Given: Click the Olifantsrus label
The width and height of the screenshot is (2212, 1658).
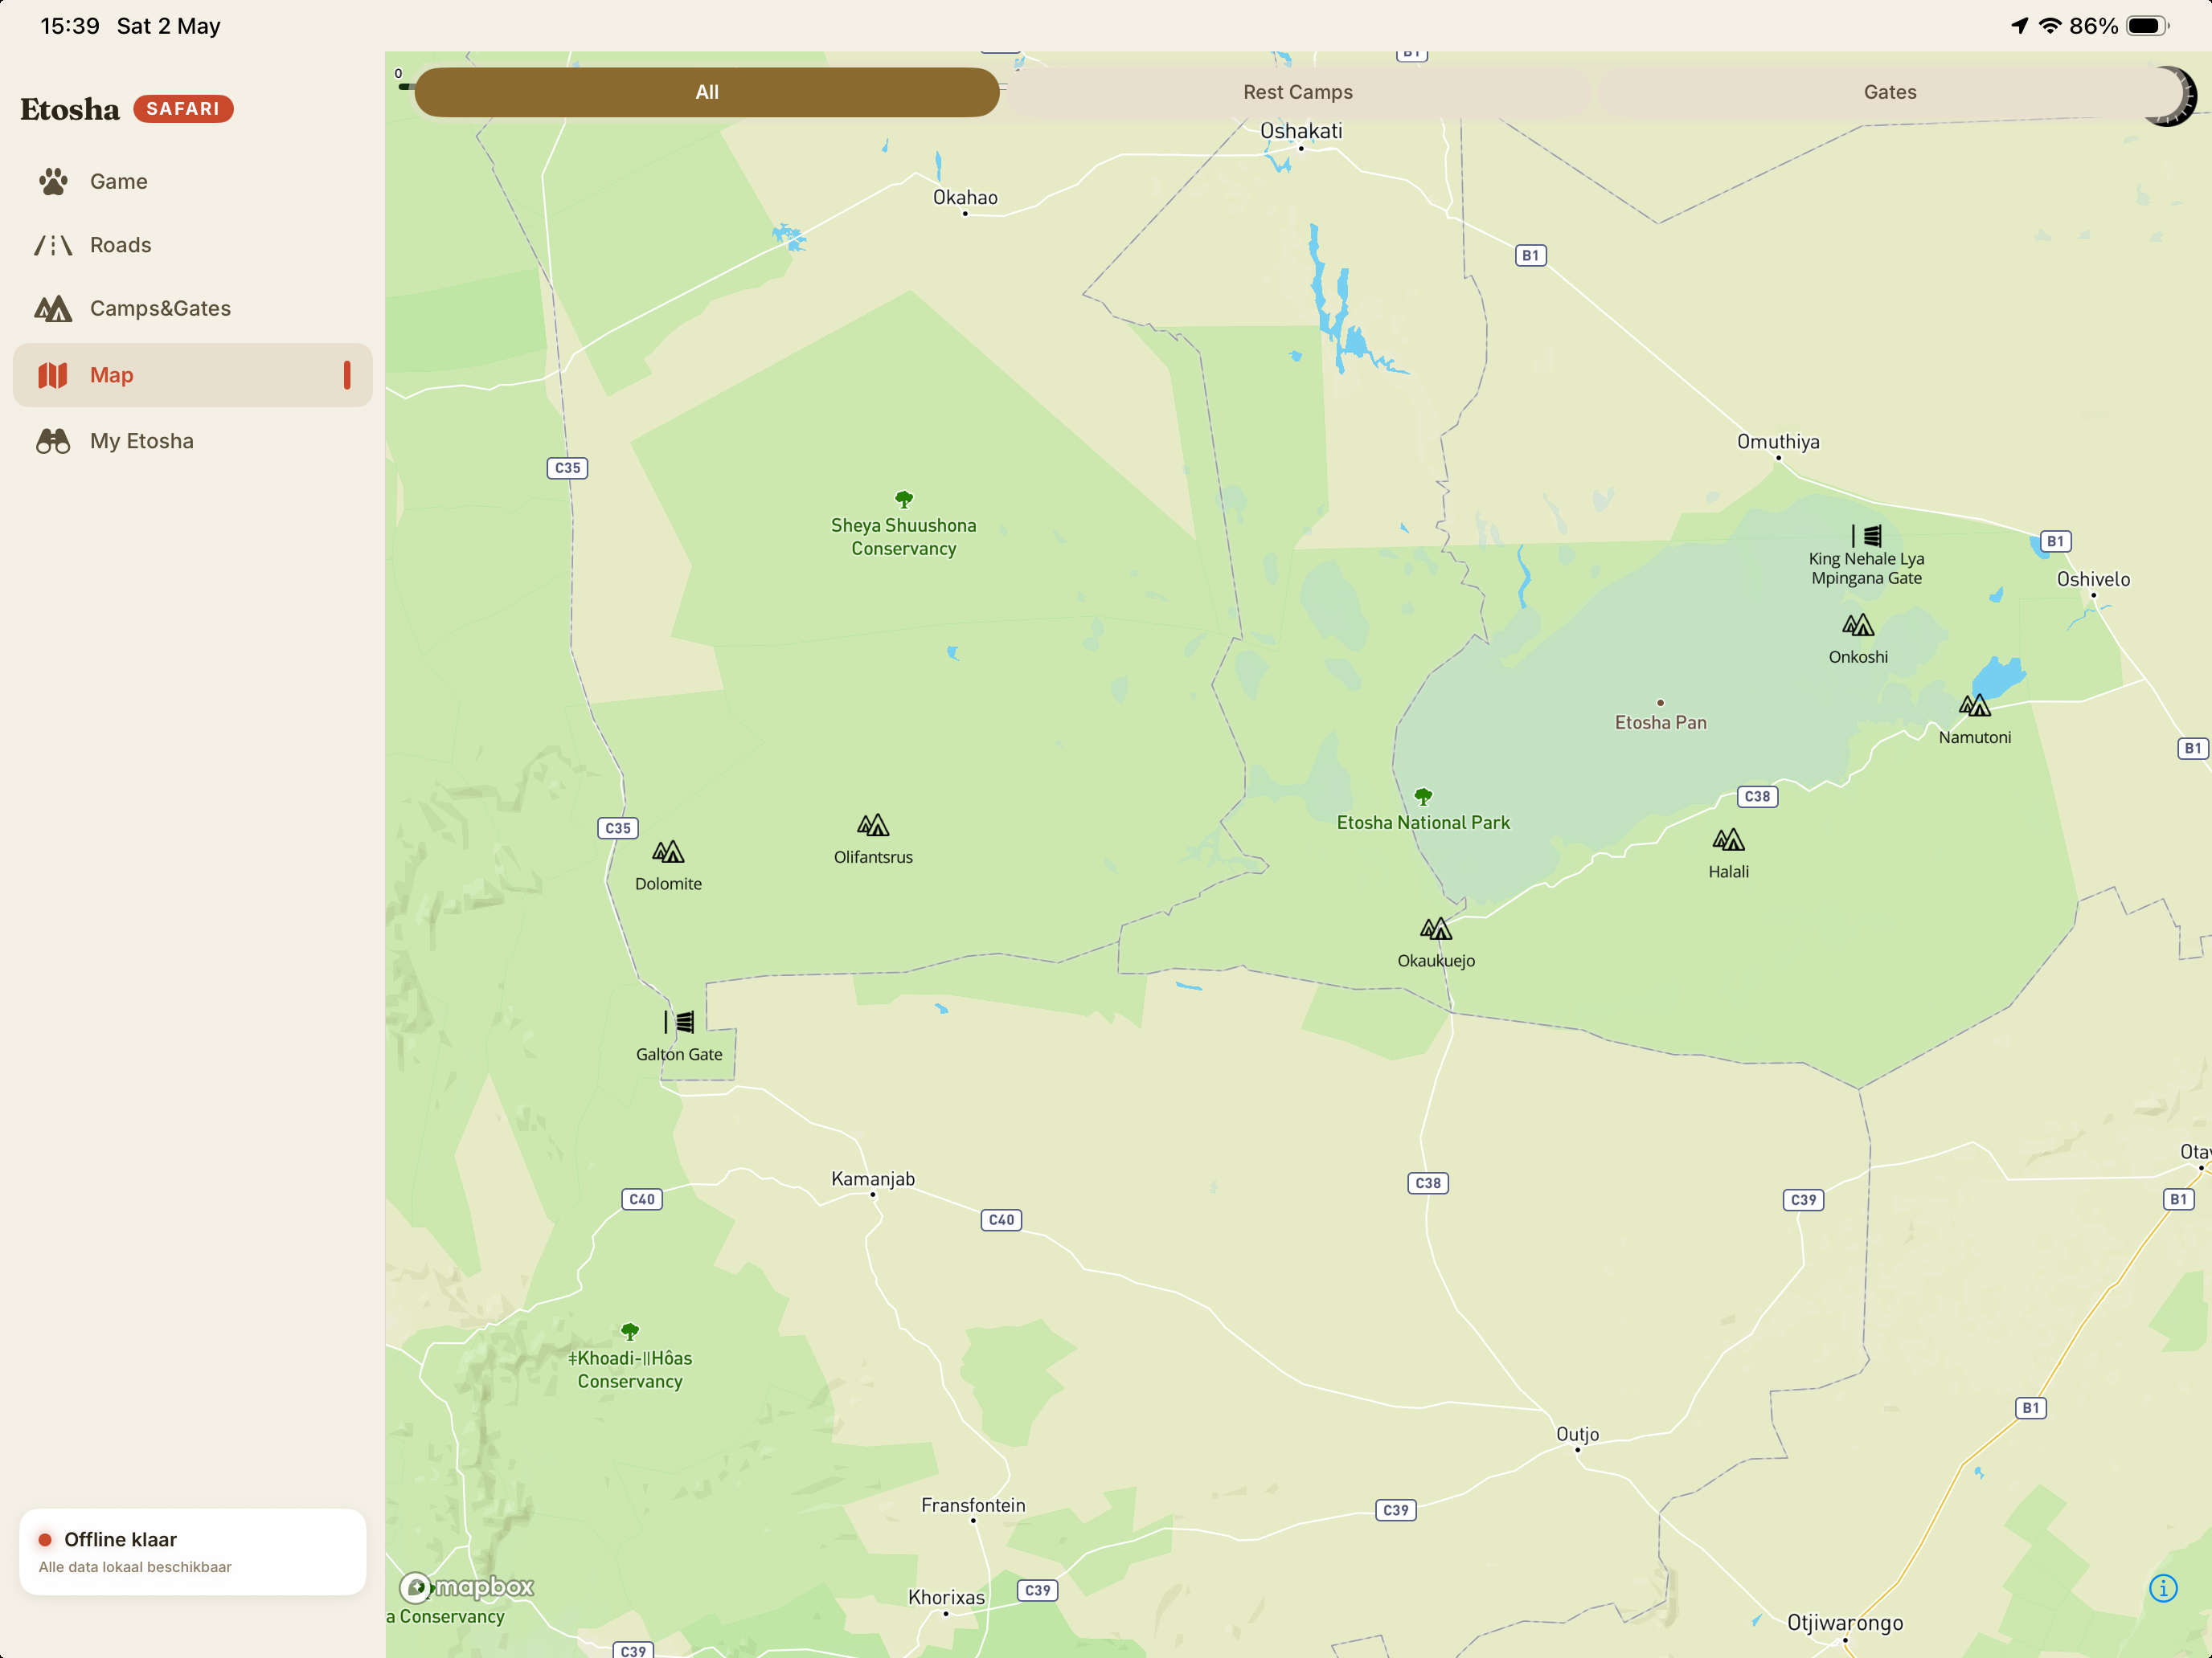Looking at the screenshot, I should coord(873,857).
